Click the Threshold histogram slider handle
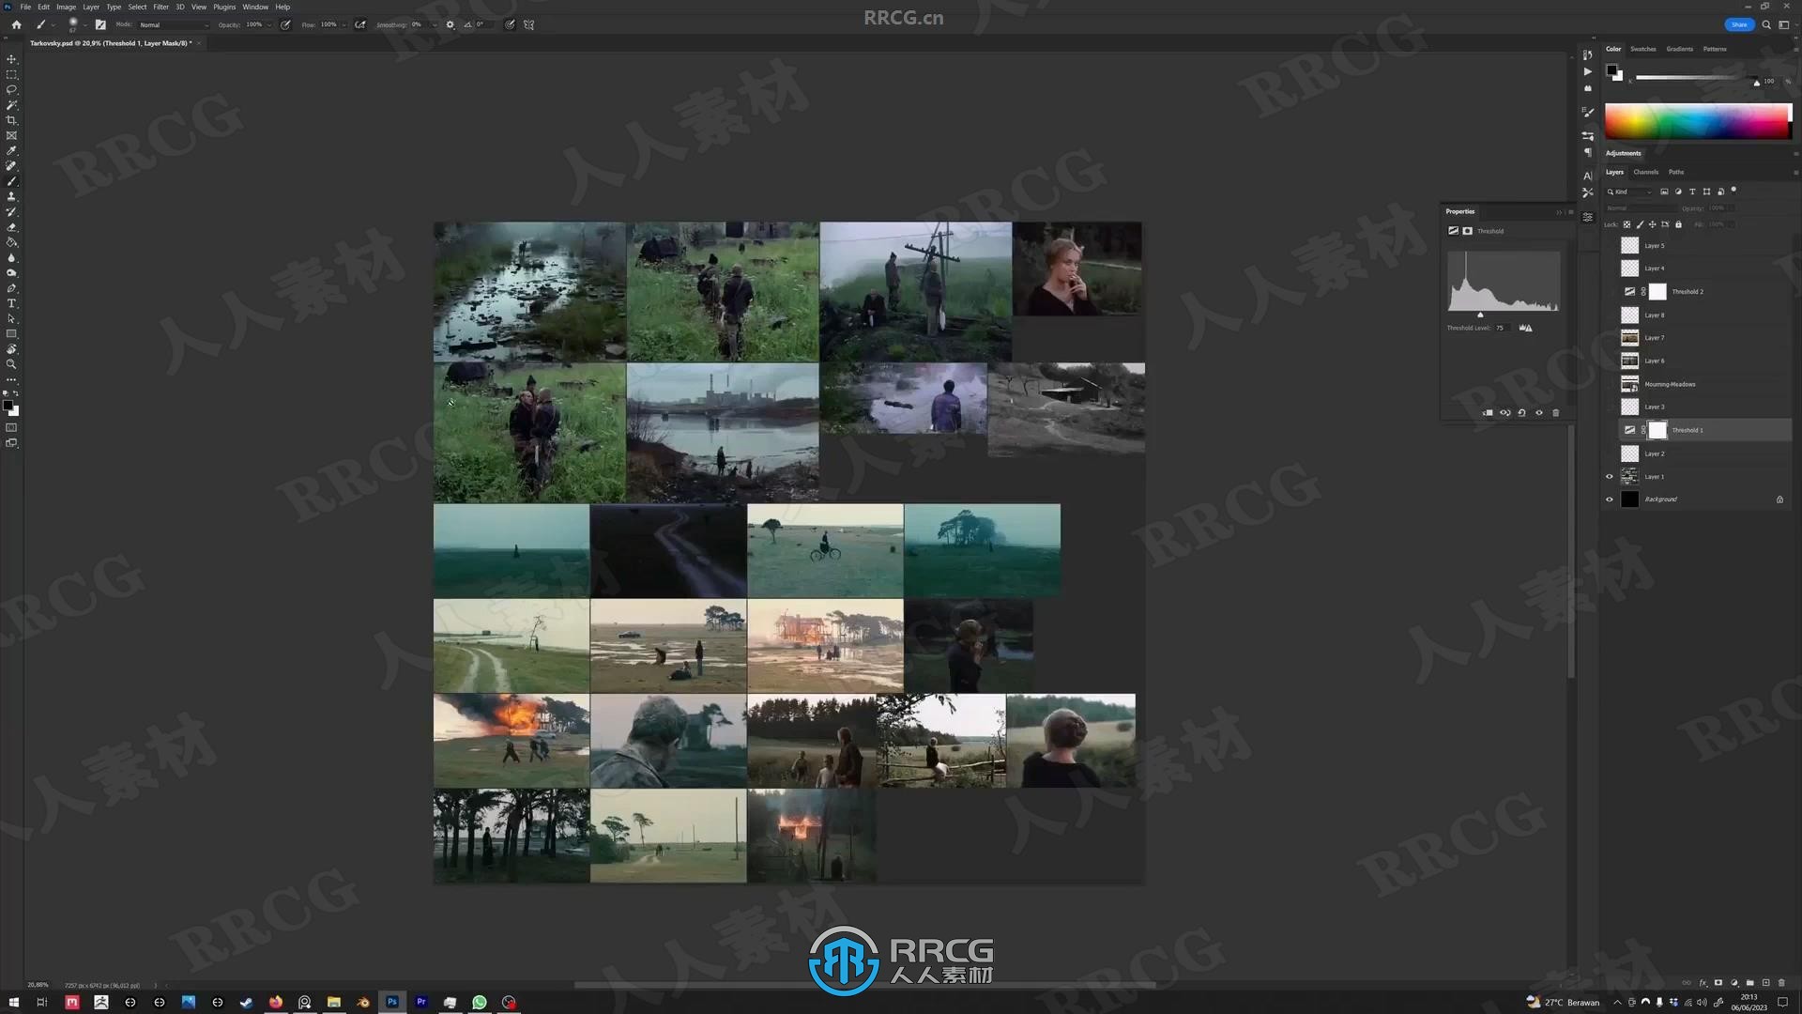 (1481, 315)
